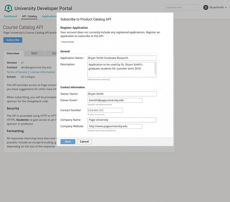Open the License information link
Image resolution: width=230 pixels, height=202 pixels.
43,72
